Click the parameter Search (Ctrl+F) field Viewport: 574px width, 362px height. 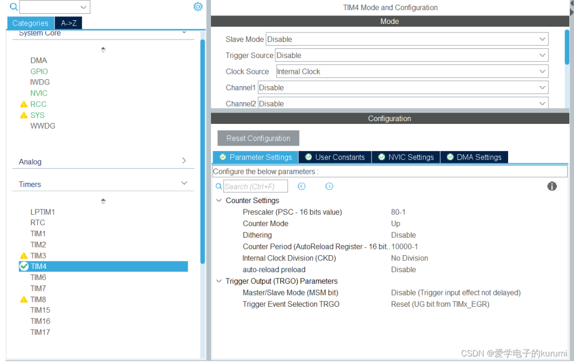(x=255, y=186)
